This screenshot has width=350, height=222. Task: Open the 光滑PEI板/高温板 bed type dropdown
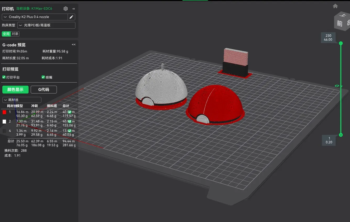[x=46, y=25]
